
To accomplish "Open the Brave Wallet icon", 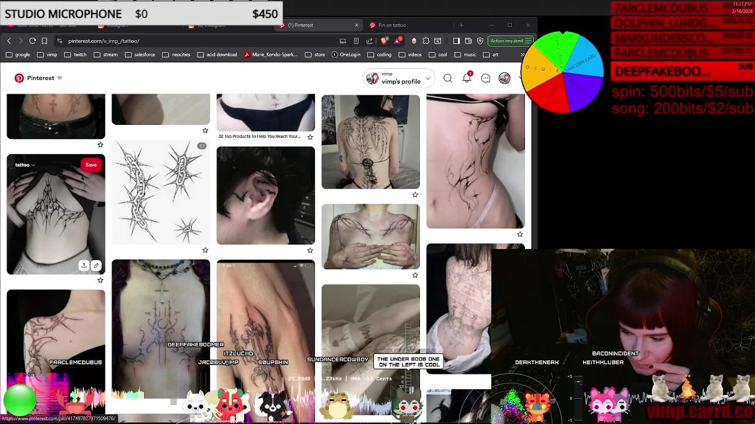I will (x=468, y=41).
